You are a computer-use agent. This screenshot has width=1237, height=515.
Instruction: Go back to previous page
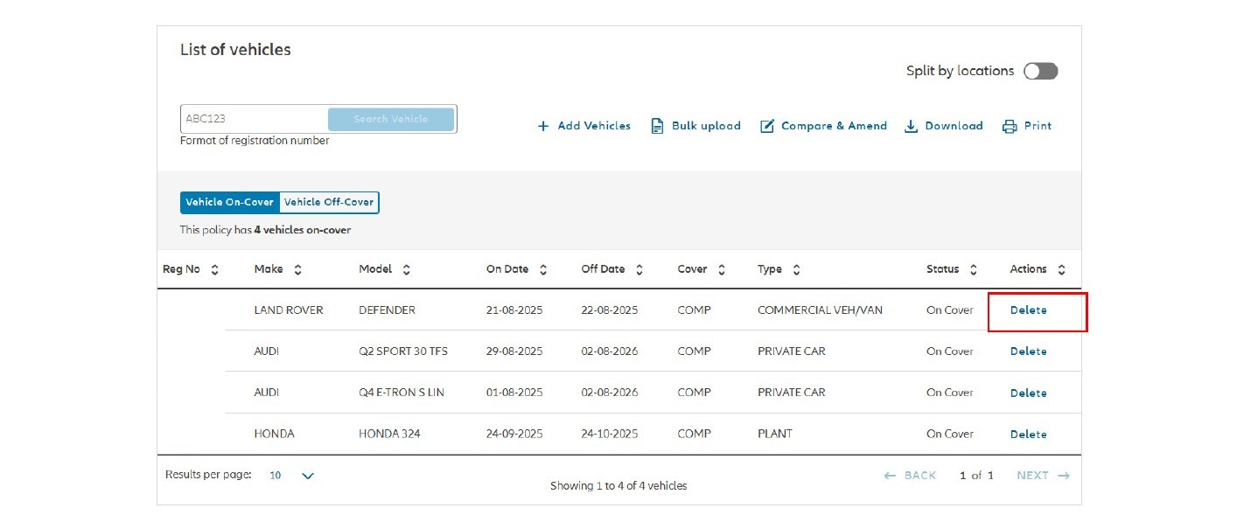(910, 476)
